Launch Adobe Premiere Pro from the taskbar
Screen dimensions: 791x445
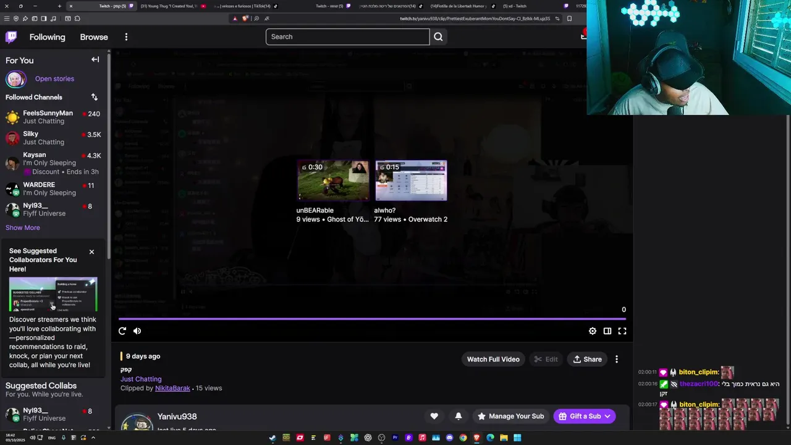(x=395, y=438)
